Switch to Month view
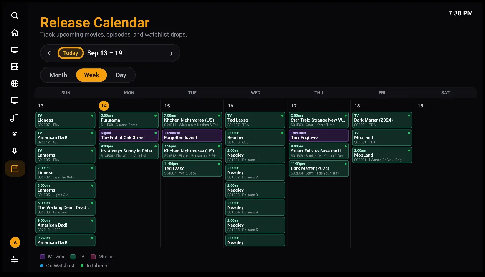Viewport: 485px width, 277px height. 58,75
